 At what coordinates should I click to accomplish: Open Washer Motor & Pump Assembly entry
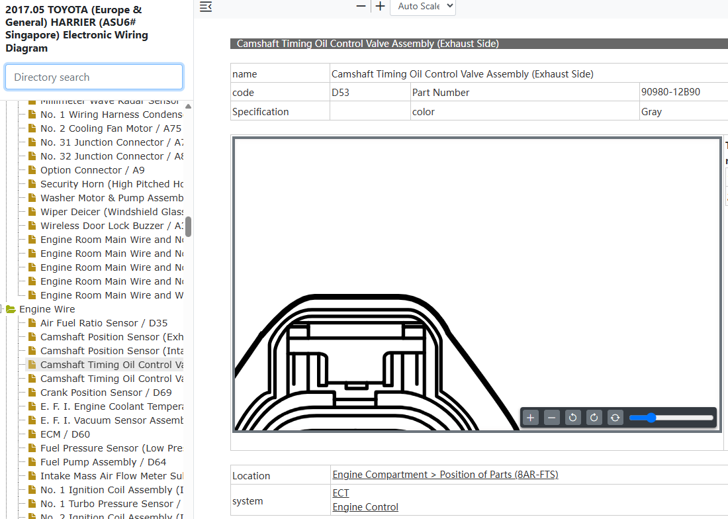click(x=112, y=198)
